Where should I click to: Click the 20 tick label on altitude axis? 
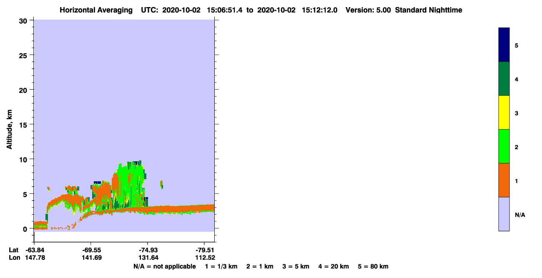(24, 90)
